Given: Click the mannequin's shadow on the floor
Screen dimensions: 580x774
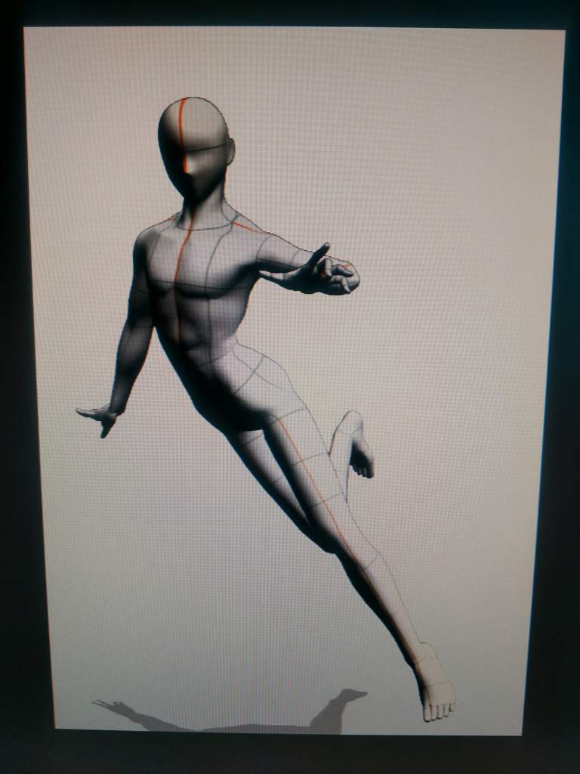Looking at the screenshot, I should [x=232, y=712].
